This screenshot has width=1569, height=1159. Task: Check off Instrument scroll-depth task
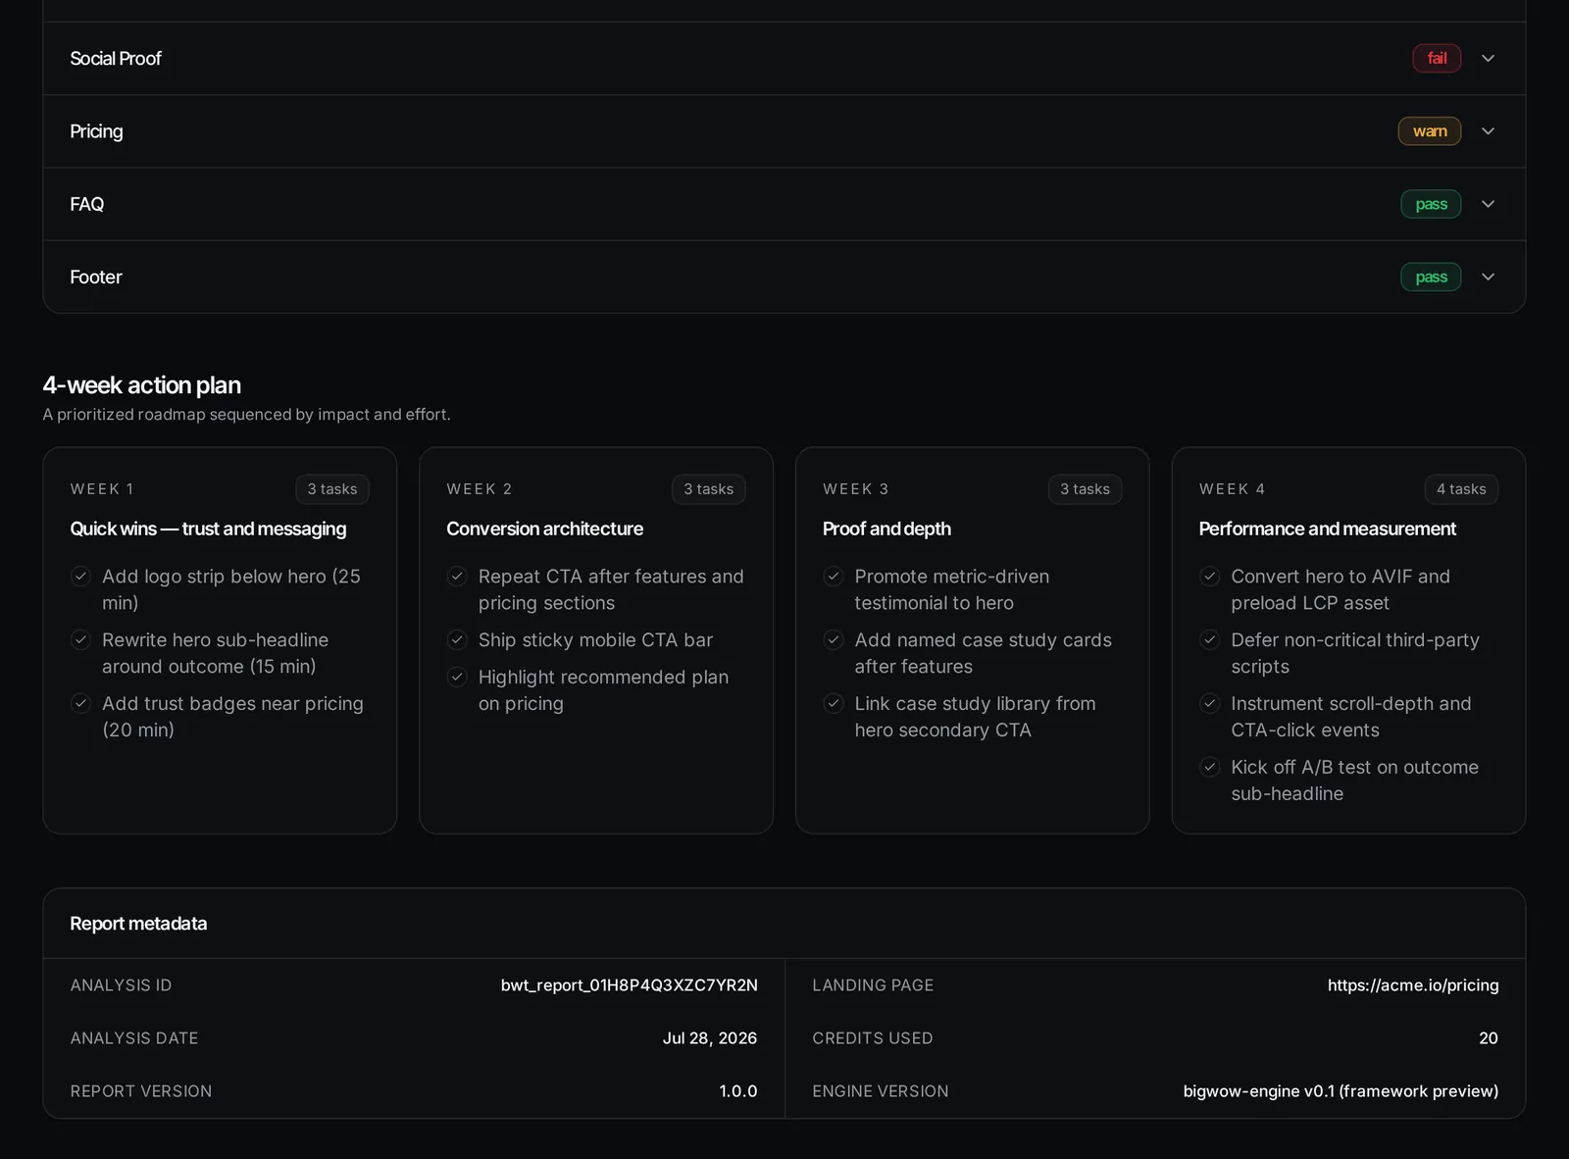(1210, 704)
